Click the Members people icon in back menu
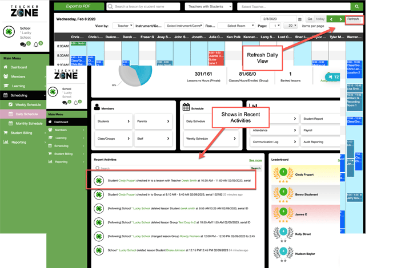393x268 pixels. [x=6, y=76]
